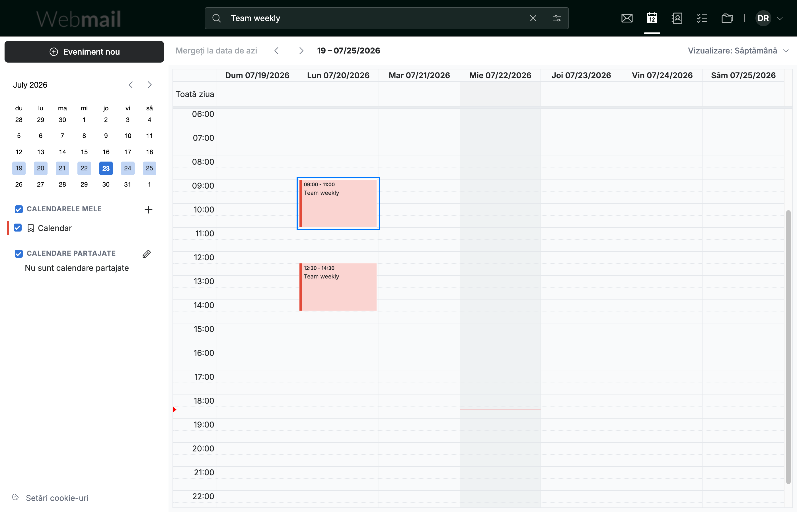This screenshot has height=512, width=797.
Task: Show previous month in mini calendar
Action: (131, 85)
